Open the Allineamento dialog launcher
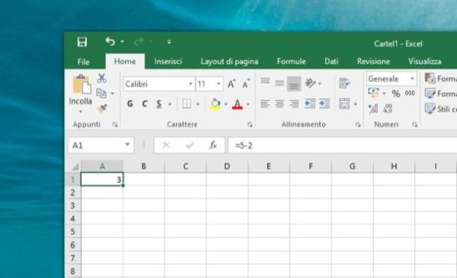 pyautogui.click(x=358, y=125)
